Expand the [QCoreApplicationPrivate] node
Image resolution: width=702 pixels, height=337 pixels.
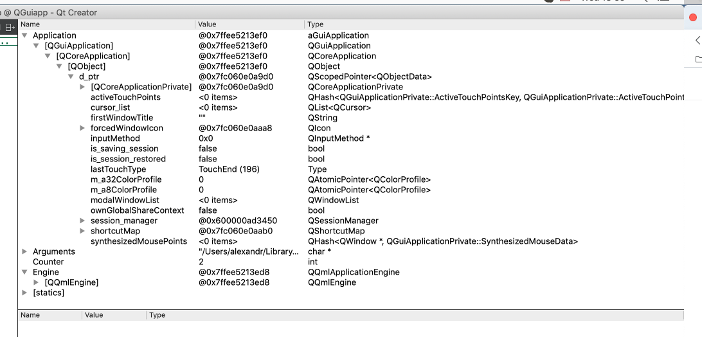(82, 87)
